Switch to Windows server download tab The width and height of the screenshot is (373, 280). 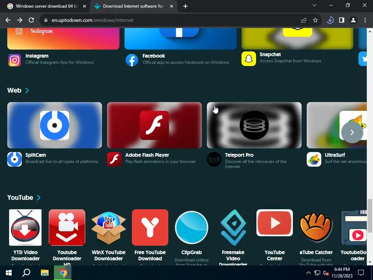pyautogui.click(x=45, y=6)
